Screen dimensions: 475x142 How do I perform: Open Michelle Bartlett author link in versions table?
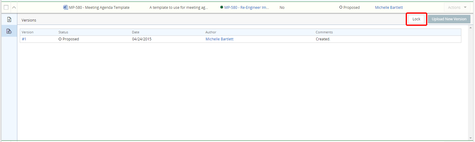(x=219, y=39)
